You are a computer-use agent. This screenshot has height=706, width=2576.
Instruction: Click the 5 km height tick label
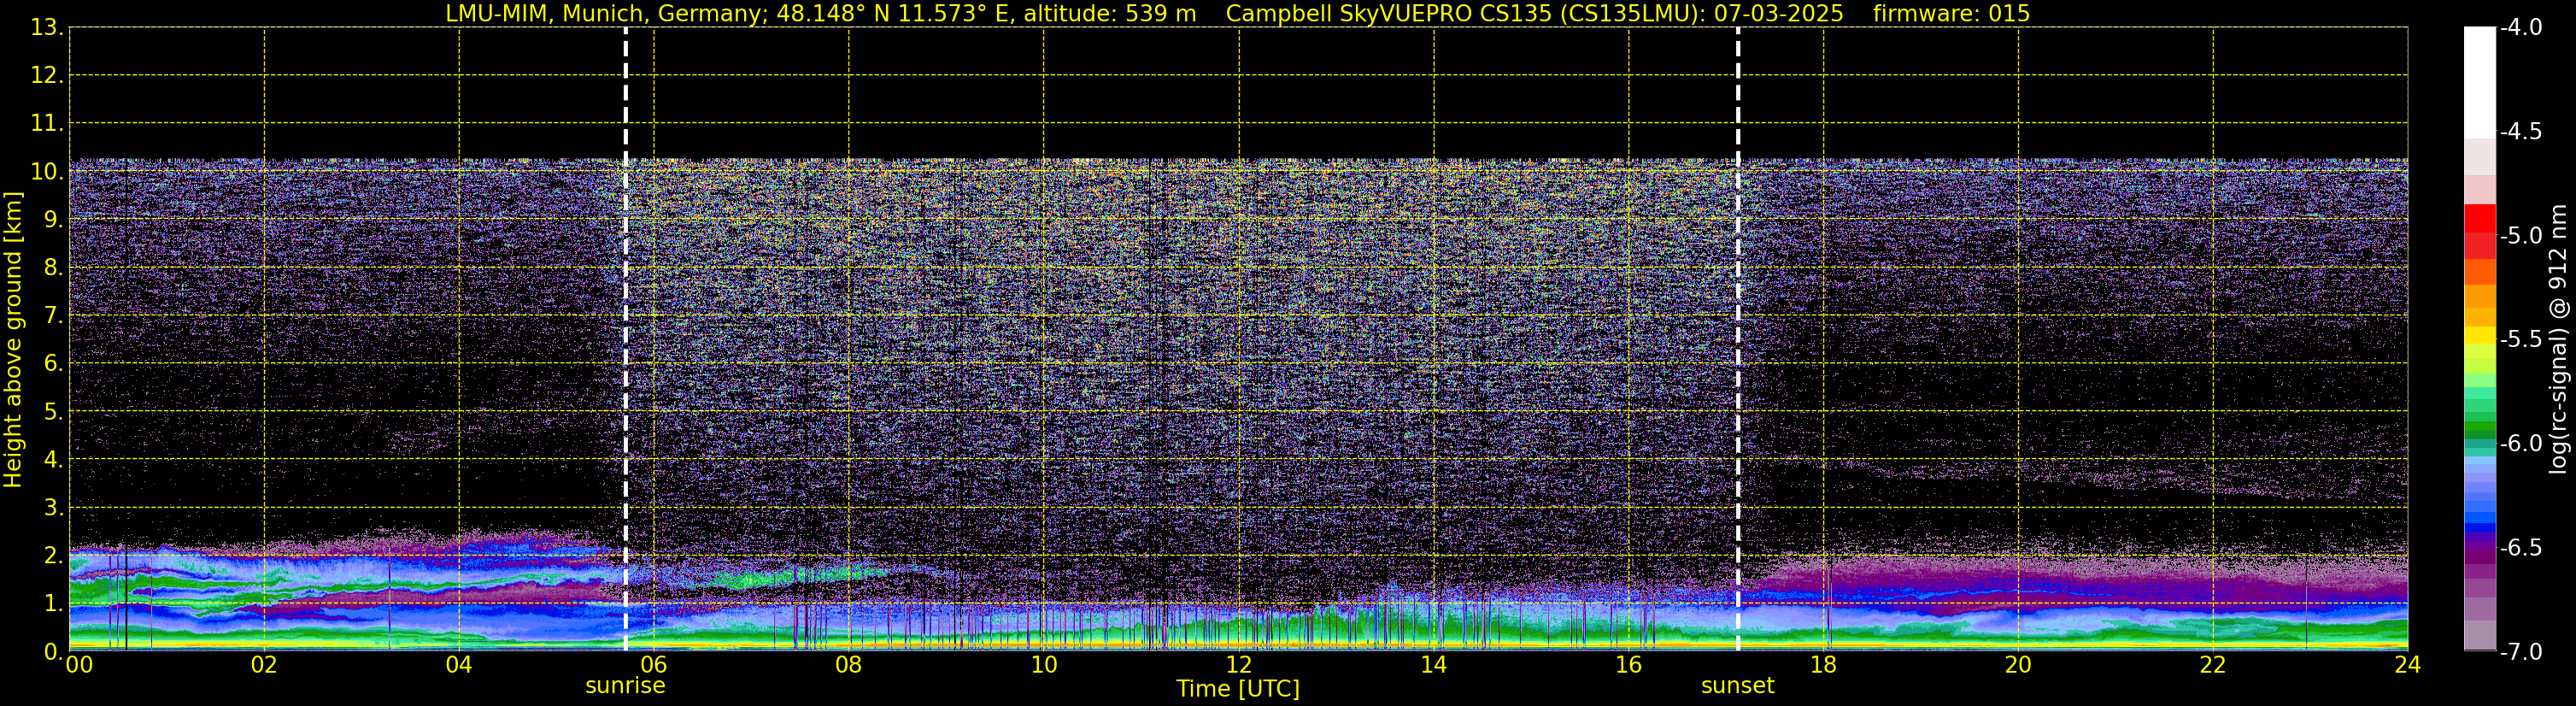pos(52,412)
